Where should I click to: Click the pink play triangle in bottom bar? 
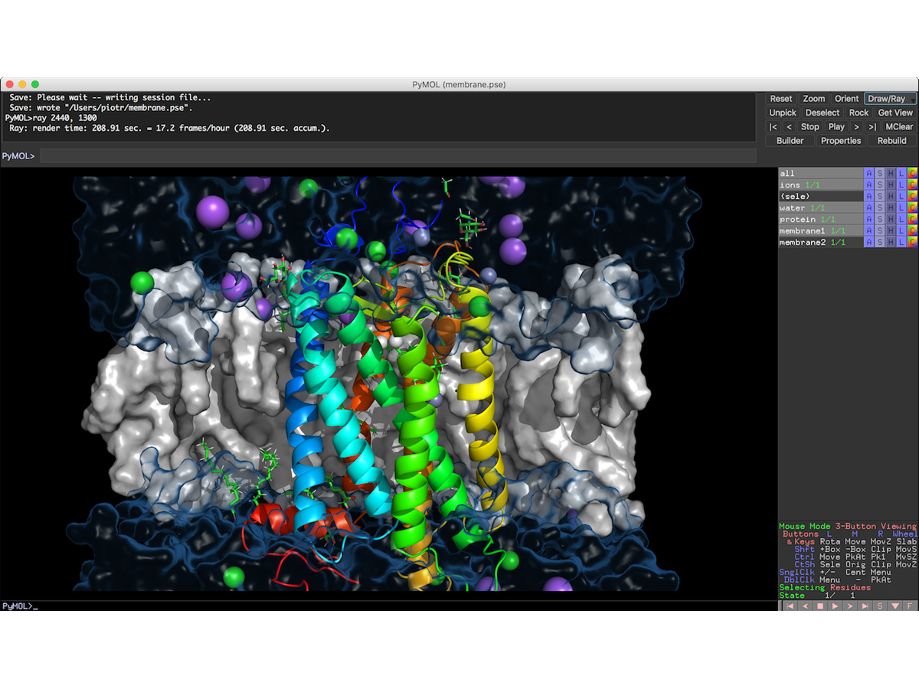(x=835, y=606)
